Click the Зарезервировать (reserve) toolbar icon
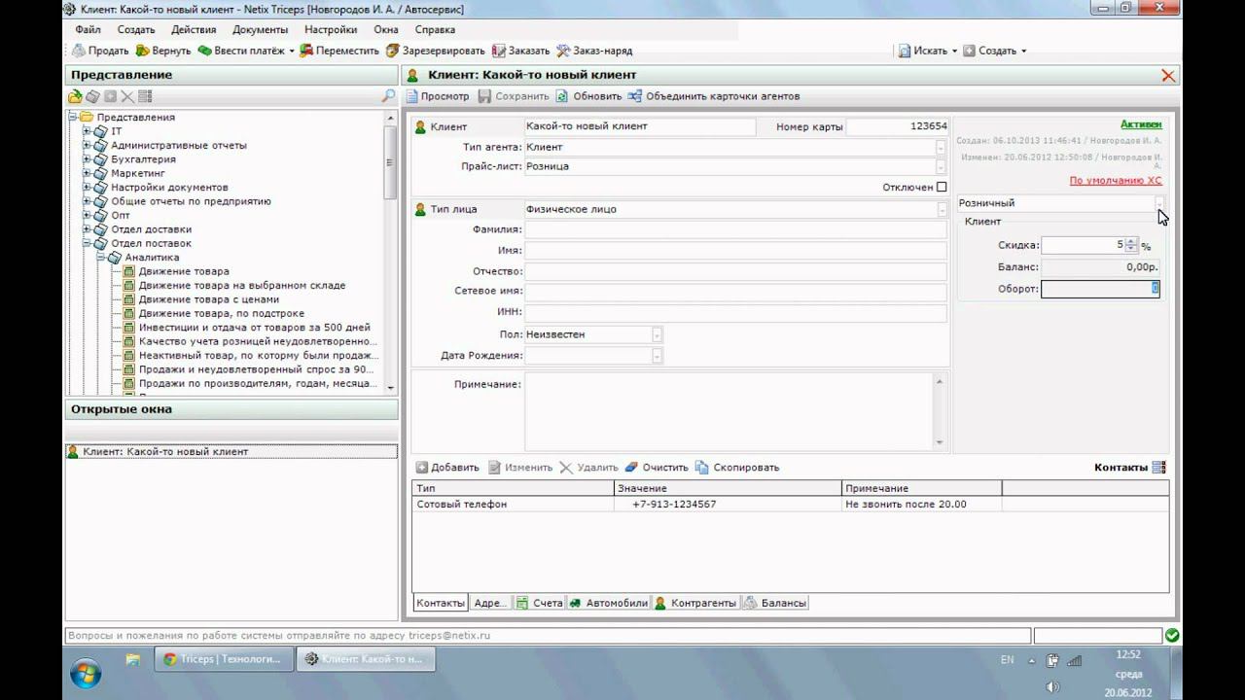Screen dimensions: 1245x700 392,51
